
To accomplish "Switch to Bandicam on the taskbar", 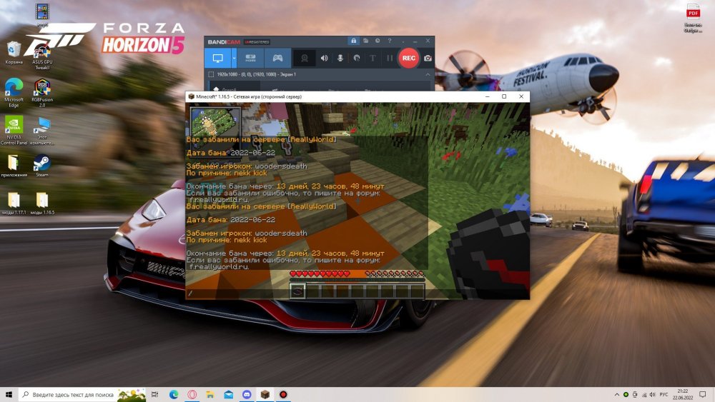I will (x=283, y=394).
